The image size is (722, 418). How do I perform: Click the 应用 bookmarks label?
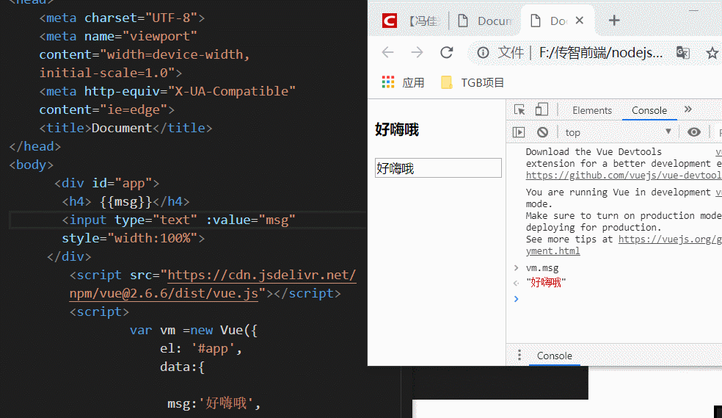[413, 82]
